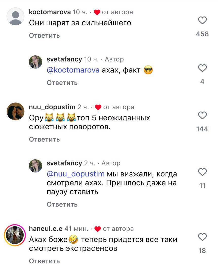The height and width of the screenshot is (271, 218).
Task: Open the @koctomarova mention link
Action: pos(73,70)
